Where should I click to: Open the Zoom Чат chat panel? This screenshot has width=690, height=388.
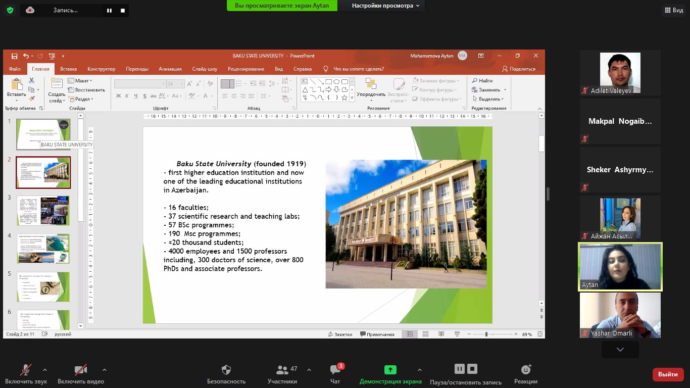click(x=335, y=374)
